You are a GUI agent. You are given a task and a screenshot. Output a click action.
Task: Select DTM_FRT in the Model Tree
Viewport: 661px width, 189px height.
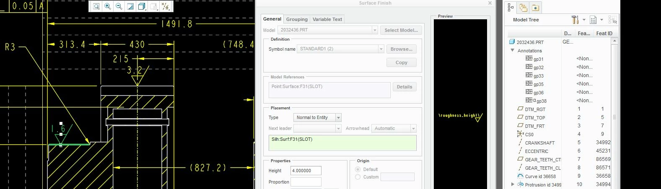click(x=535, y=126)
